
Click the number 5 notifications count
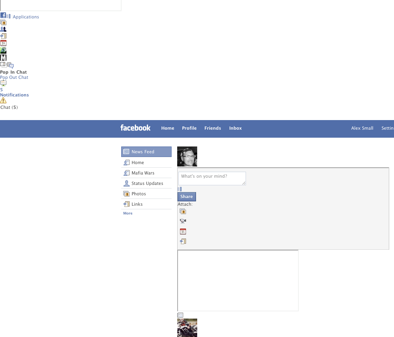pos(2,90)
